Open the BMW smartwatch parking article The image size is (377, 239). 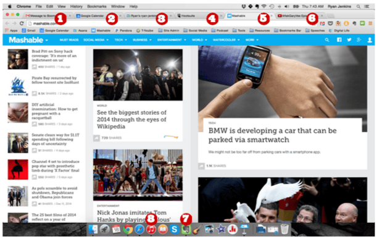pyautogui.click(x=272, y=135)
